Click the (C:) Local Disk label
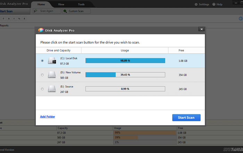 [x=69, y=58]
